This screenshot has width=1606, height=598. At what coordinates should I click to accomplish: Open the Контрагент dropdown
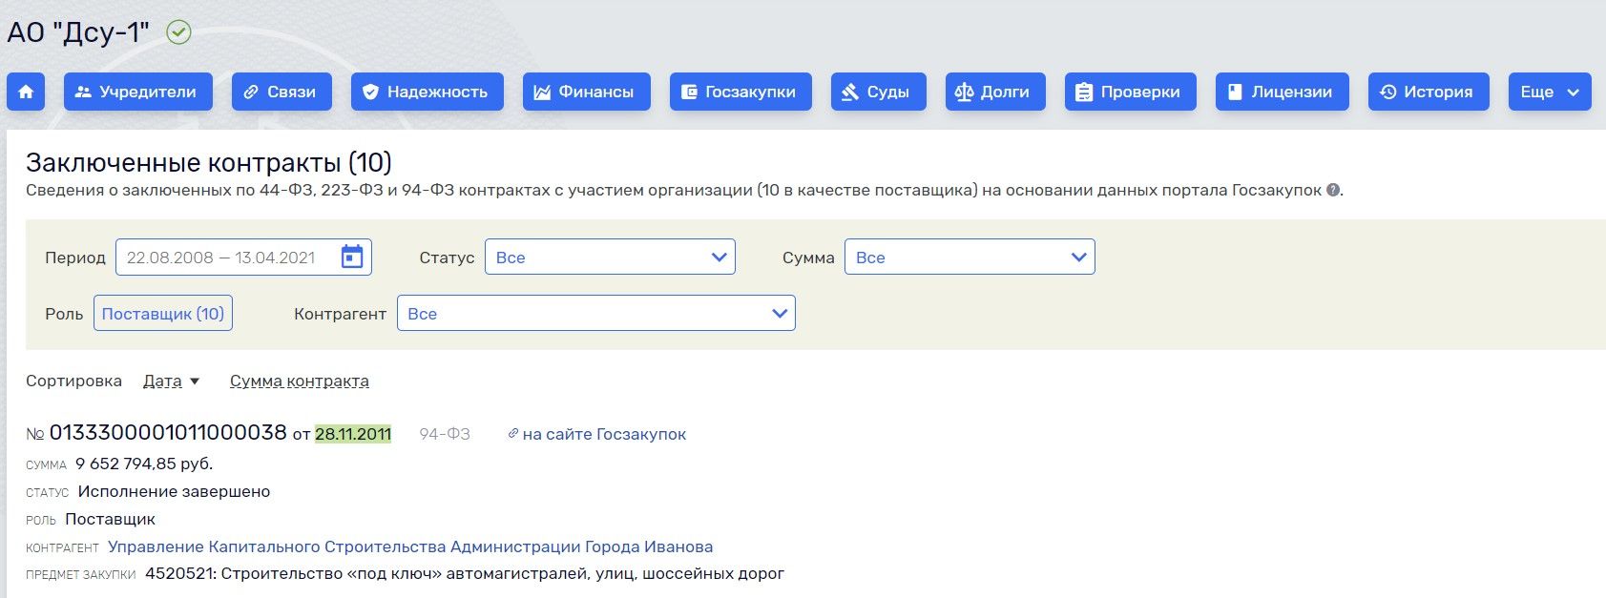(596, 314)
